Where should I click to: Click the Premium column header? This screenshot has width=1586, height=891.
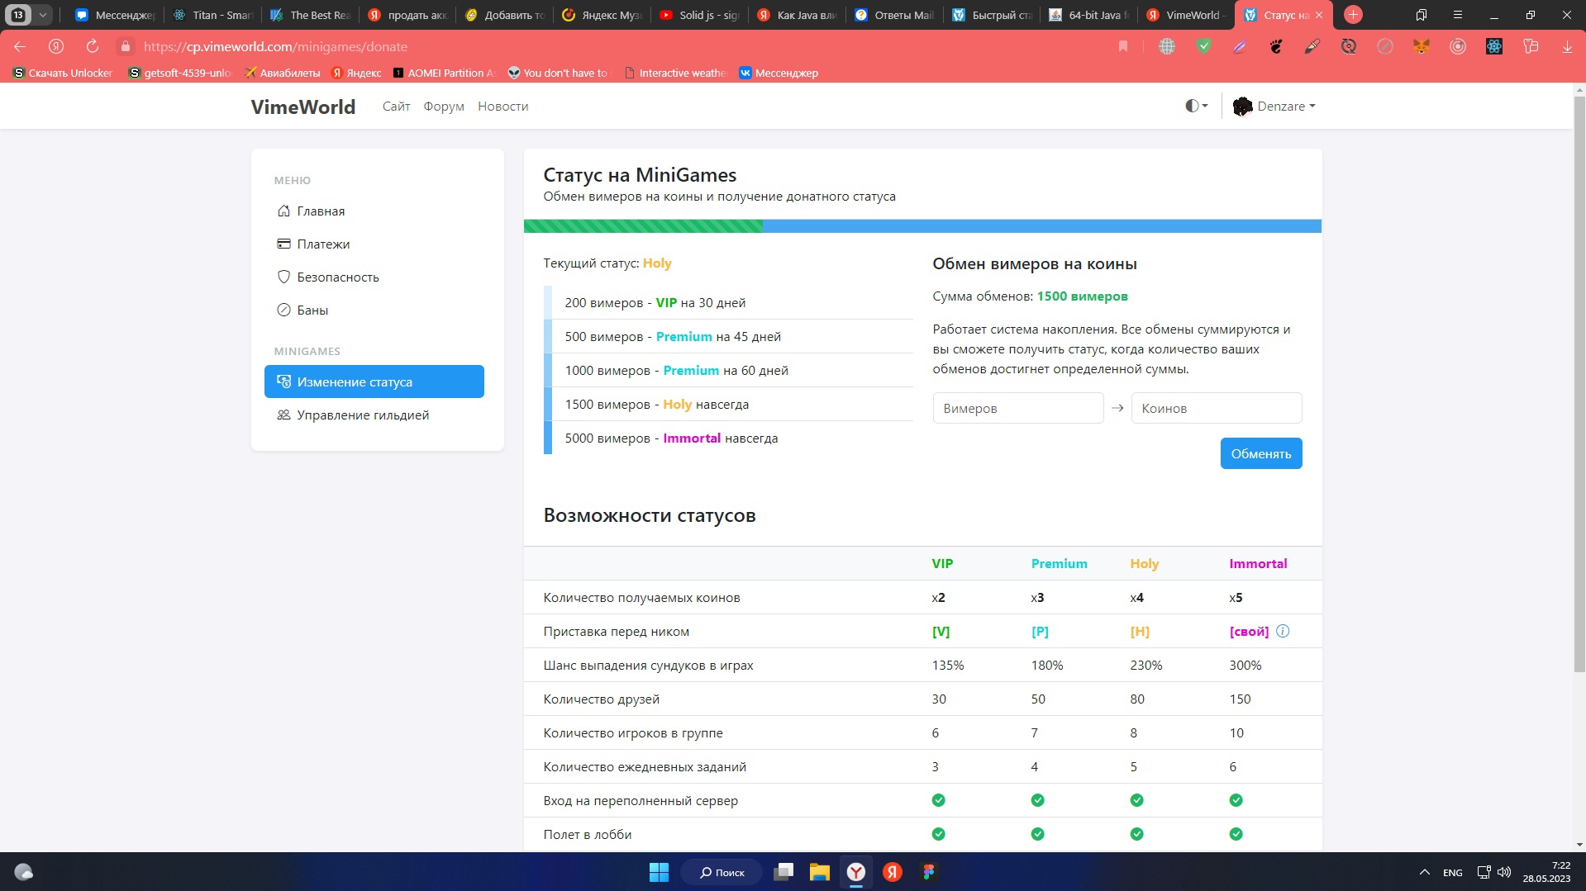coord(1059,563)
